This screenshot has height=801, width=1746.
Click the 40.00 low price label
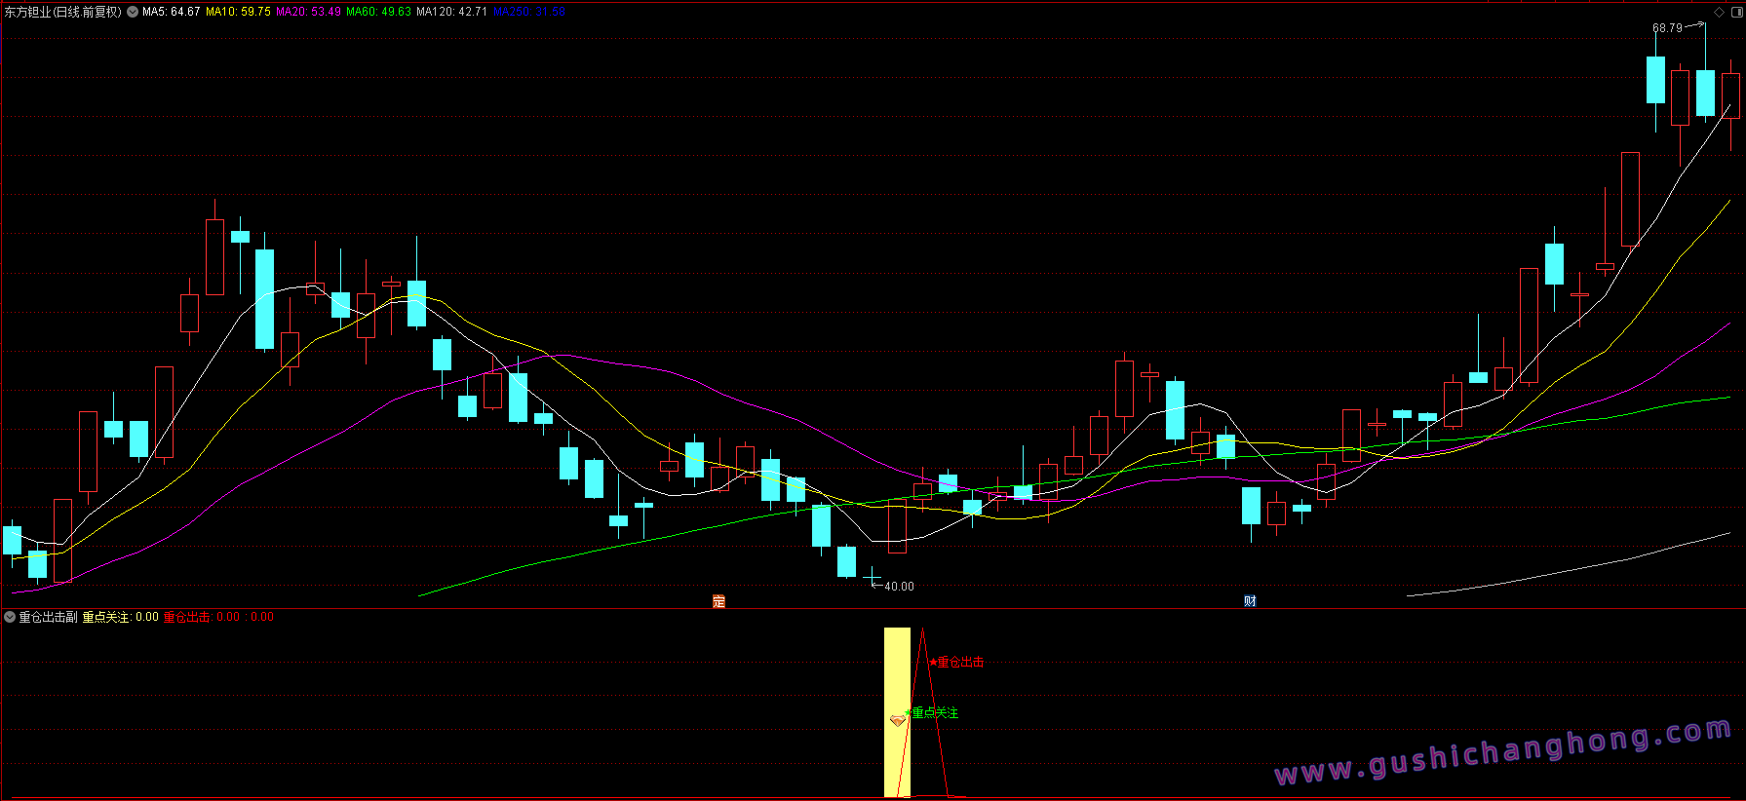pyautogui.click(x=899, y=587)
